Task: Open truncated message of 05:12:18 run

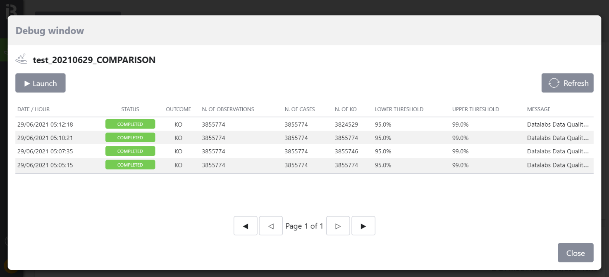Action: [x=557, y=124]
